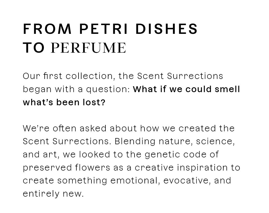
Task: Click the phrase 'creative inspiration to'
Action: pyautogui.click(x=187, y=168)
